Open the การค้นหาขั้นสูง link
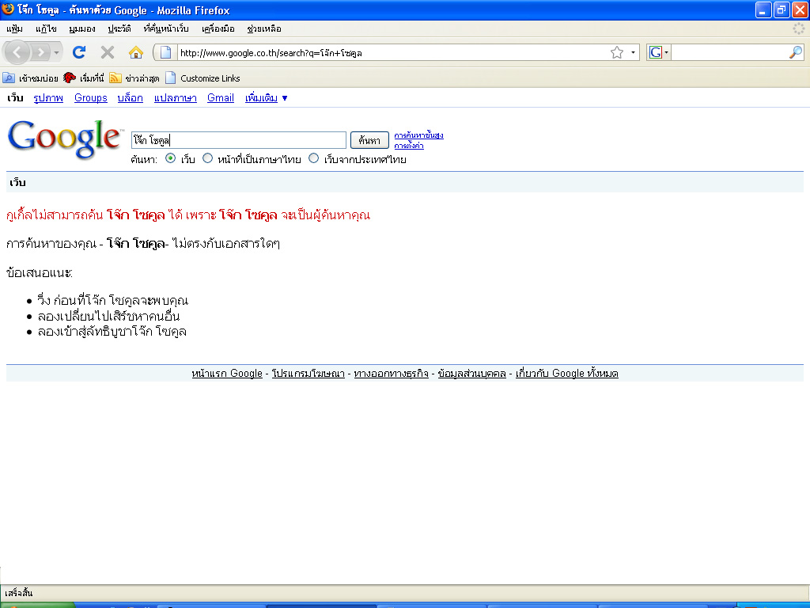This screenshot has width=810, height=608. 419,135
